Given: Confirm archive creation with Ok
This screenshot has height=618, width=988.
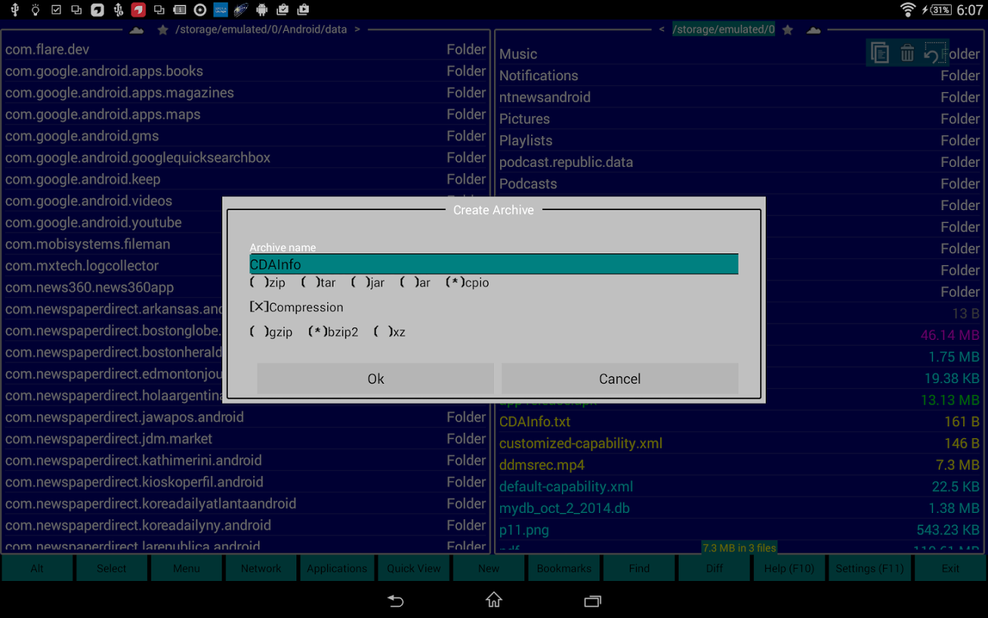Looking at the screenshot, I should pos(375,378).
